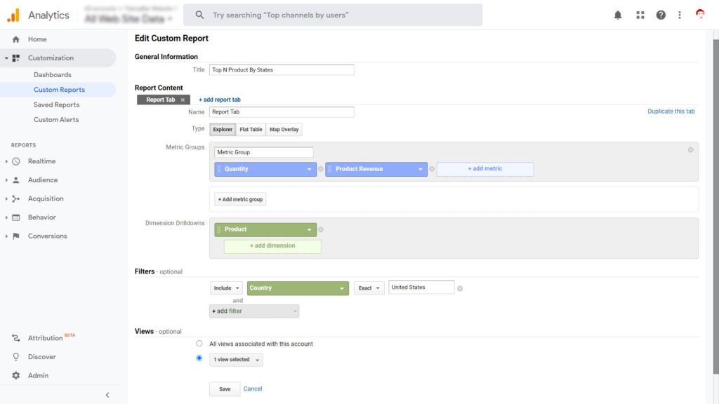Image resolution: width=719 pixels, height=404 pixels.
Task: Select the 1 view selected radio button
Action: click(199, 358)
